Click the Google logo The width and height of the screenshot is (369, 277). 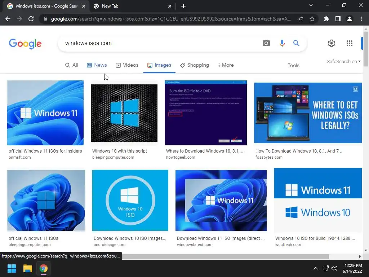pos(25,44)
